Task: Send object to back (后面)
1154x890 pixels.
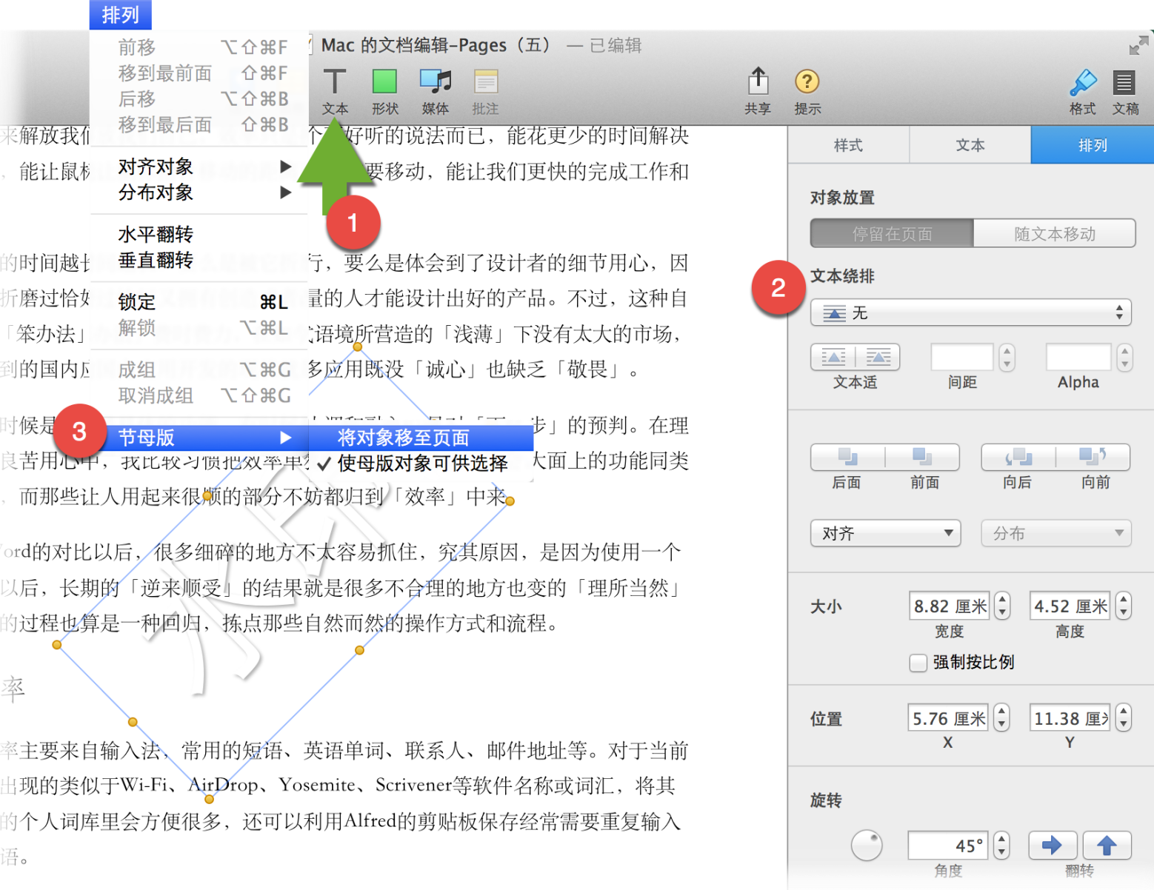Action: point(847,457)
